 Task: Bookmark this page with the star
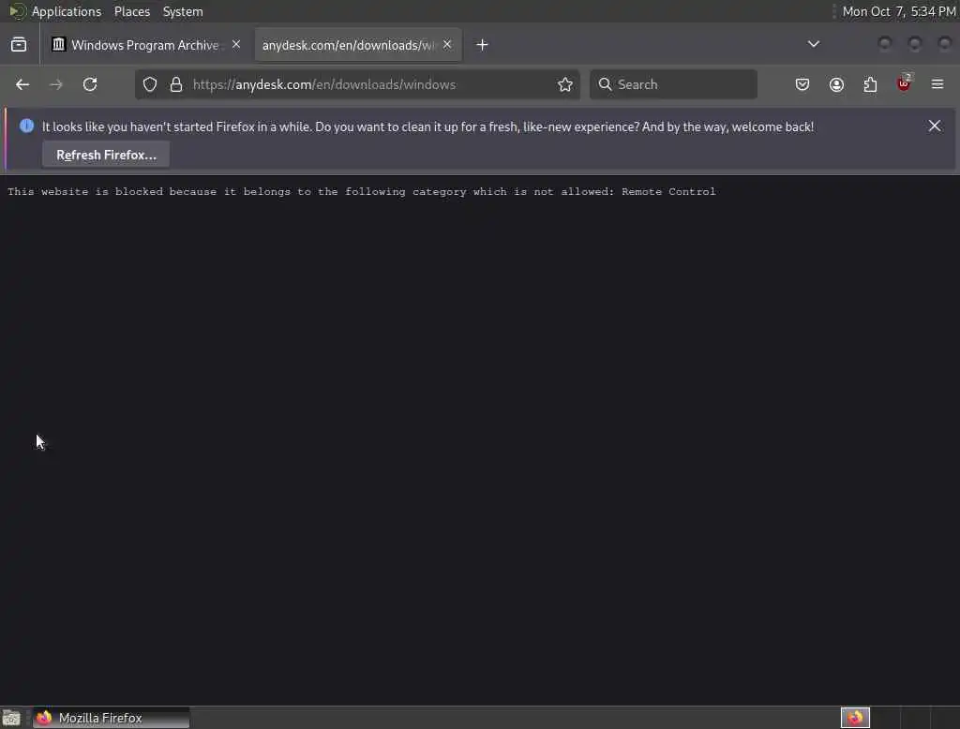[565, 84]
